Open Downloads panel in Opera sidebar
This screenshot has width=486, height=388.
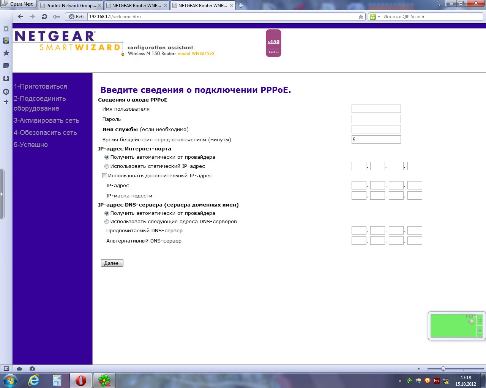pyautogui.click(x=6, y=78)
